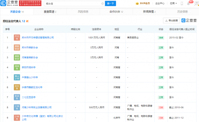Click 持股比例 column header

[x=75, y=29]
